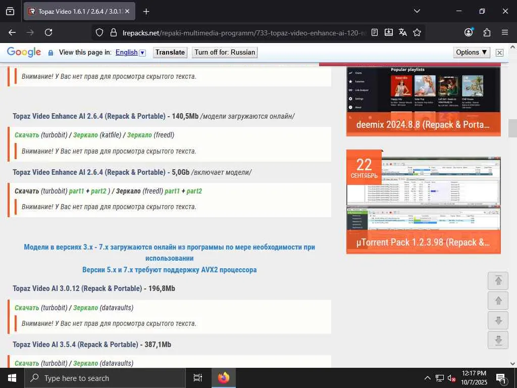This screenshot has height=388, width=517.
Task: Click Зеркало datavaults link for Topaz 3.5.4
Action: pos(85,363)
